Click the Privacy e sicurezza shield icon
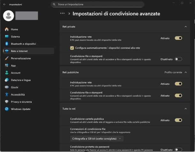 [7, 102]
